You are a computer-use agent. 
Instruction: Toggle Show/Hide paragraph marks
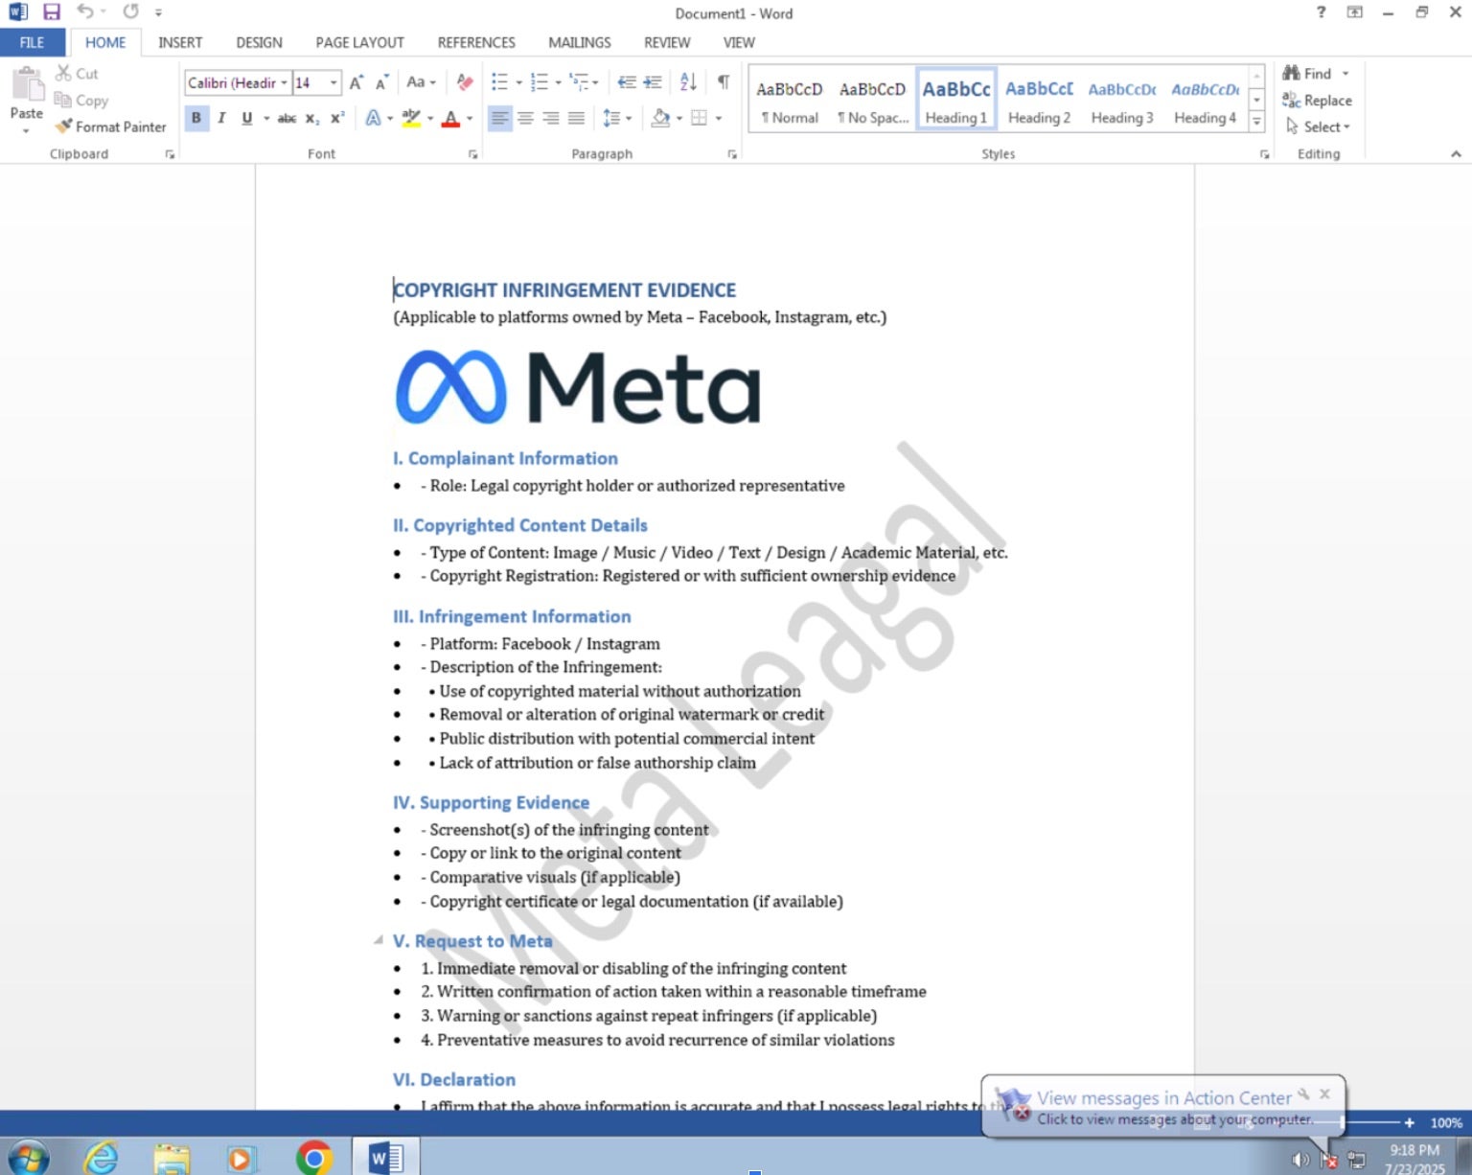point(724,82)
